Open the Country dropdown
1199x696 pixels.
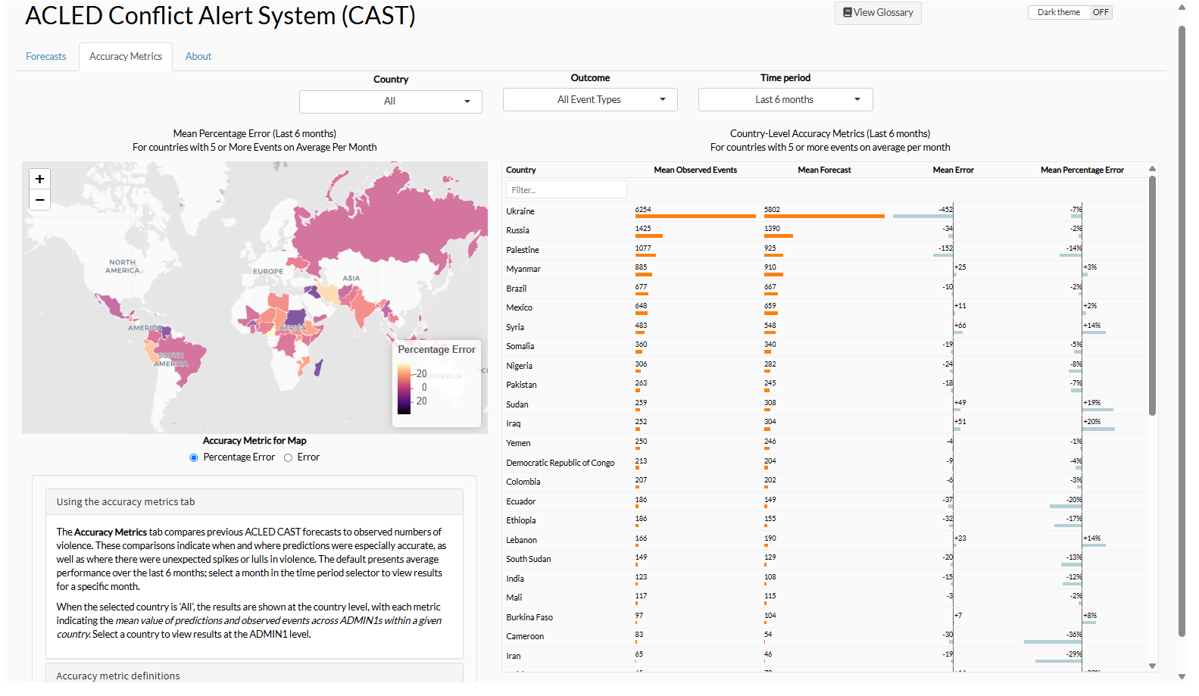(390, 101)
